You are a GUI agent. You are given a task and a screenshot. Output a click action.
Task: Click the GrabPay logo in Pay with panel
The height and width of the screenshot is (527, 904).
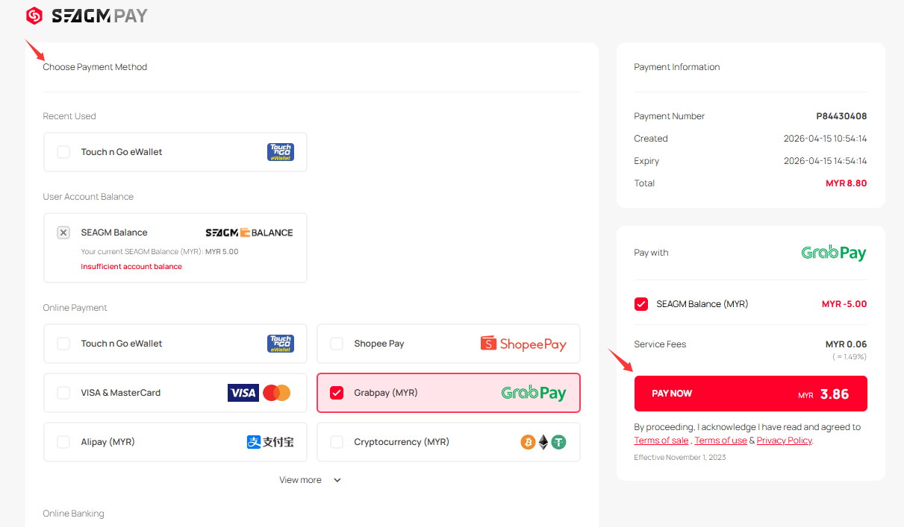pyautogui.click(x=833, y=253)
